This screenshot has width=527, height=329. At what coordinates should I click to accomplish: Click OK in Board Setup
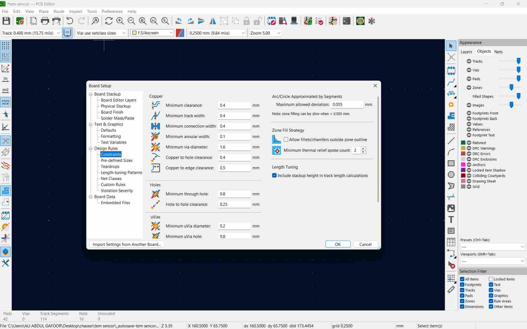pyautogui.click(x=338, y=244)
